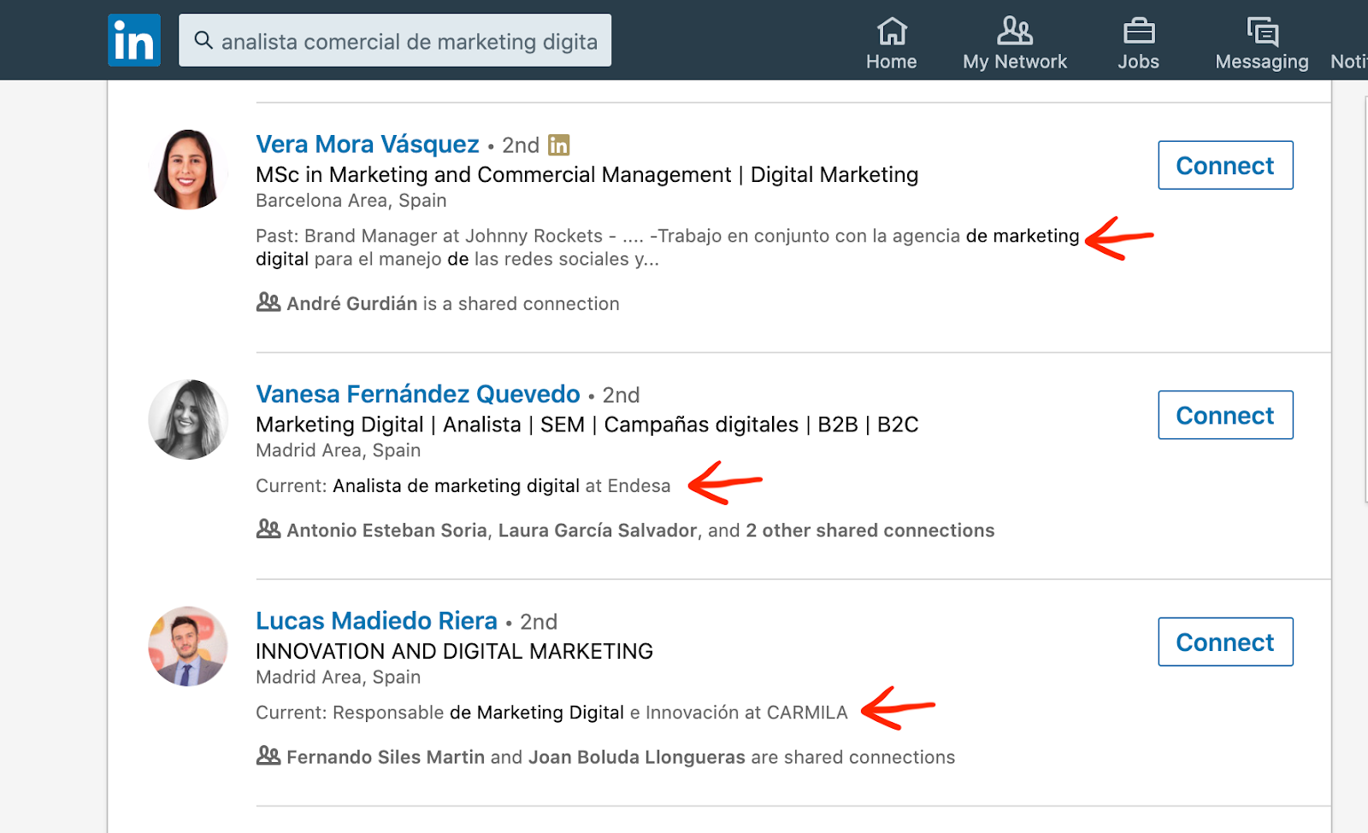1368x833 pixels.
Task: Open the My Network people icon
Action: (x=1015, y=32)
